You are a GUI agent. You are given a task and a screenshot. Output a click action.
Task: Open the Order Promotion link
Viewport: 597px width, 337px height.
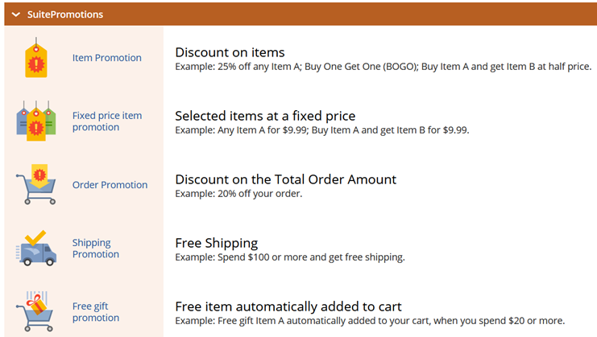point(110,185)
